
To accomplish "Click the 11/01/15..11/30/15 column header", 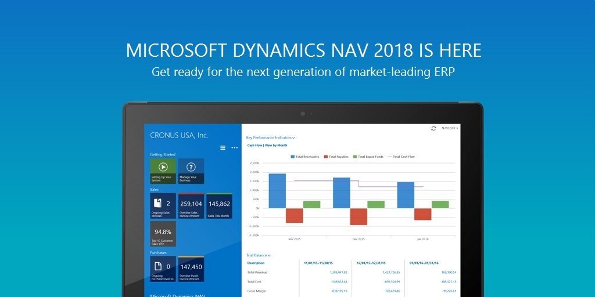I will point(318,263).
